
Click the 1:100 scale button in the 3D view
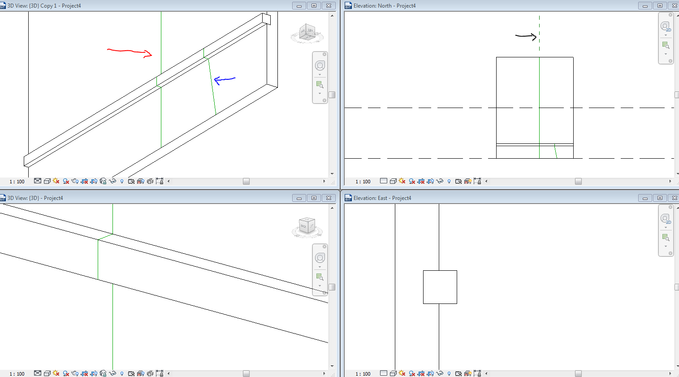point(17,373)
